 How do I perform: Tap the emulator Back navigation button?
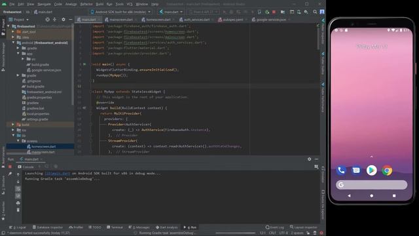(x=349, y=196)
